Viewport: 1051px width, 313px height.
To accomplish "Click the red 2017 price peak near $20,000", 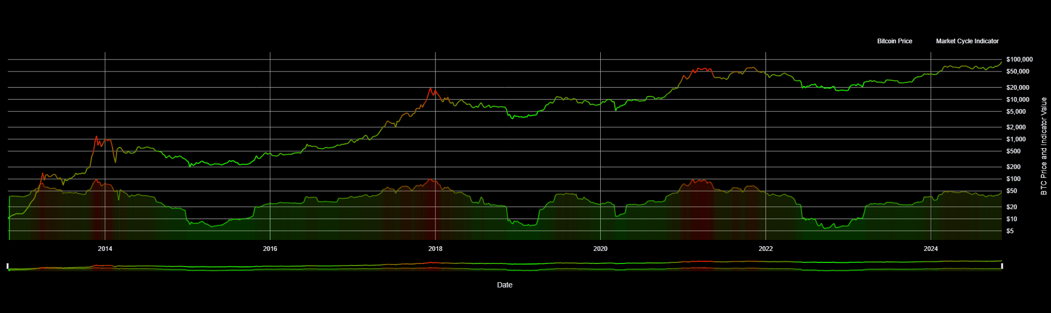I will (x=430, y=89).
